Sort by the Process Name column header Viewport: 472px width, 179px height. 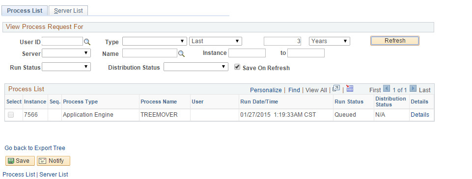coord(159,102)
